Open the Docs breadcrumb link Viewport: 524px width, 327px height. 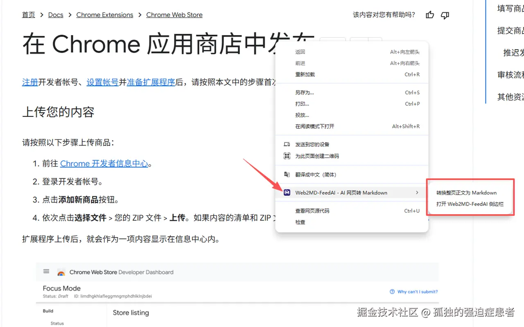click(x=56, y=15)
